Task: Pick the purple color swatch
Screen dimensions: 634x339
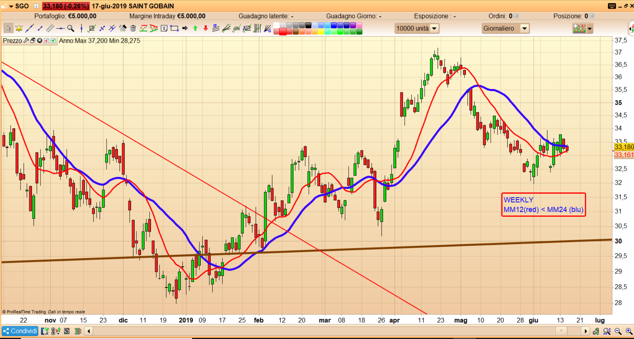Action: (x=353, y=25)
